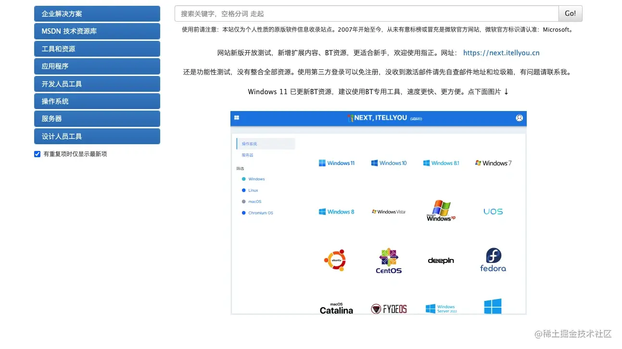
Task: Click the Windows 7 logo
Action: coord(493,163)
